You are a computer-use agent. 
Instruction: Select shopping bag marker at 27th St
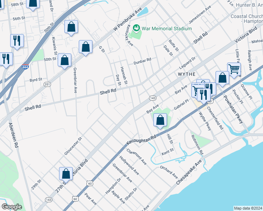tap(66, 175)
